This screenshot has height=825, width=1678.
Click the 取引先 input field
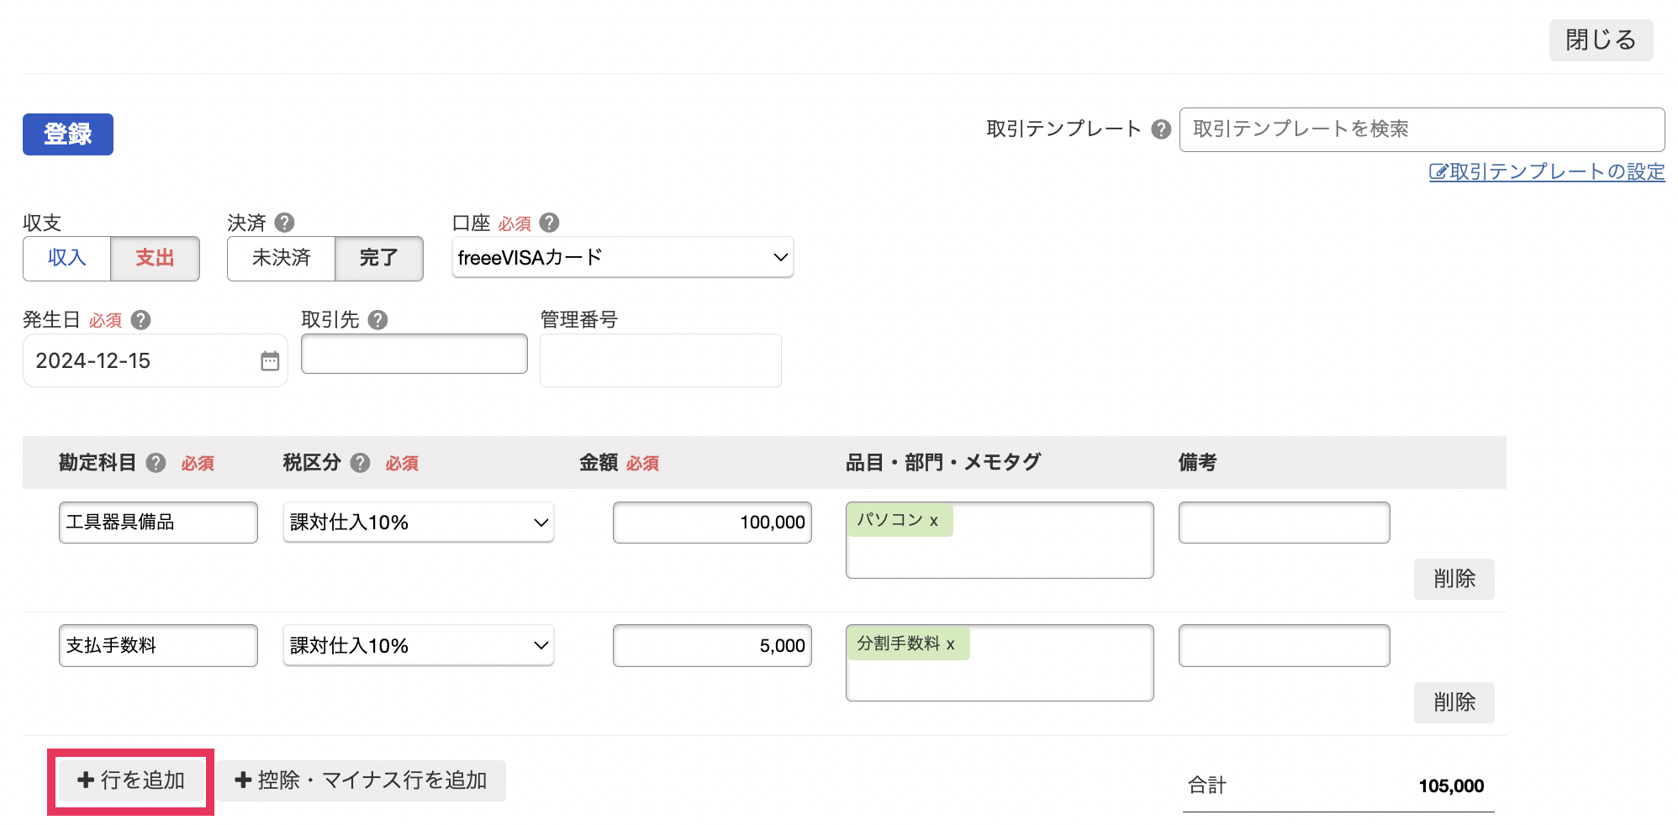point(414,354)
